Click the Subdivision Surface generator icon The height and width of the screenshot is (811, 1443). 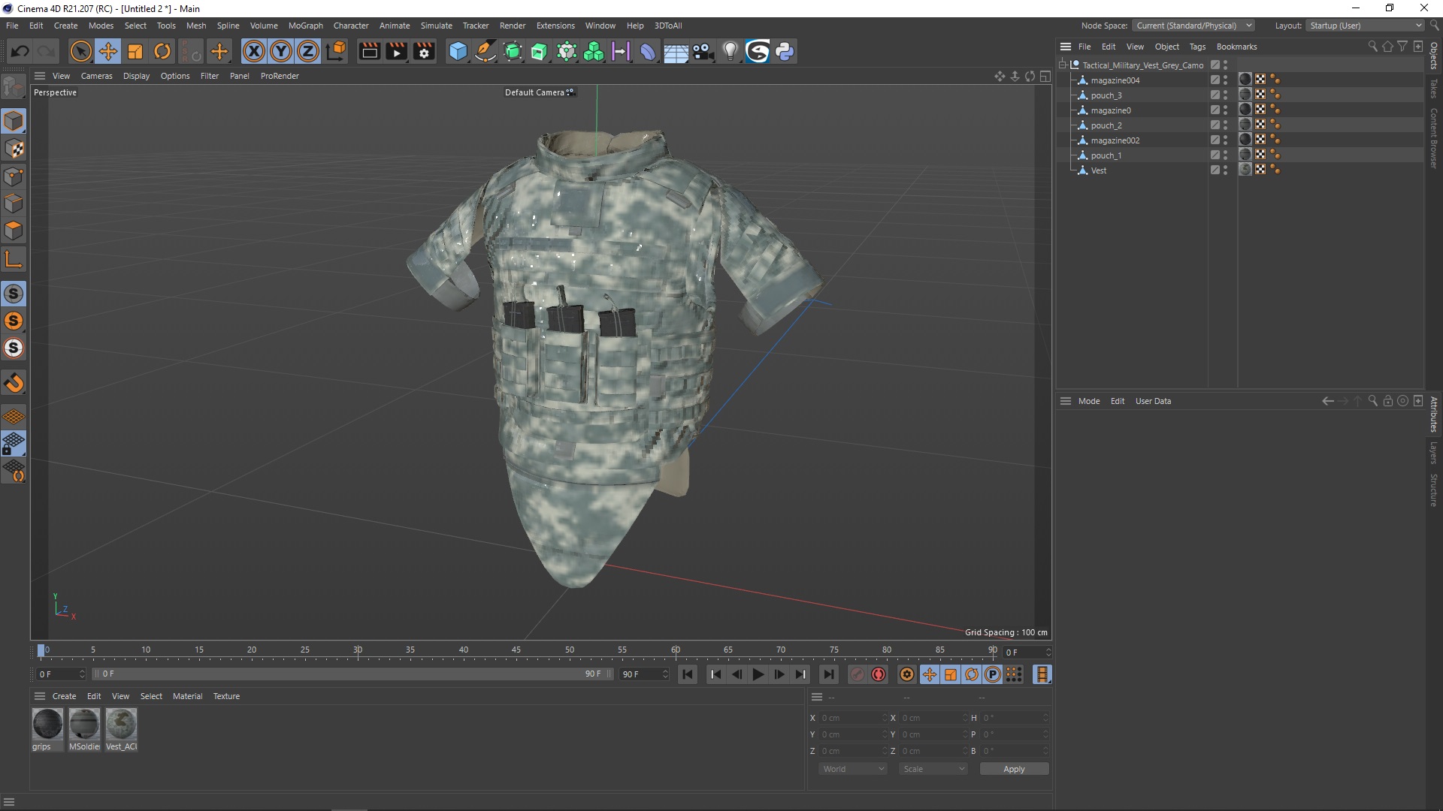pos(513,51)
